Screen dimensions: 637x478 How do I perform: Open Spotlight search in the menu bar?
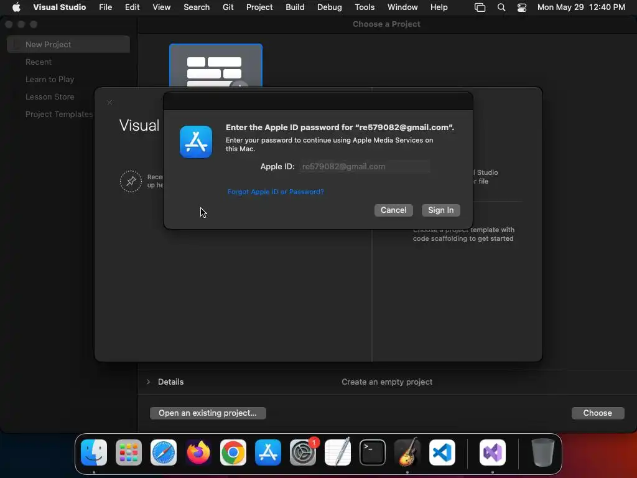pyautogui.click(x=501, y=7)
